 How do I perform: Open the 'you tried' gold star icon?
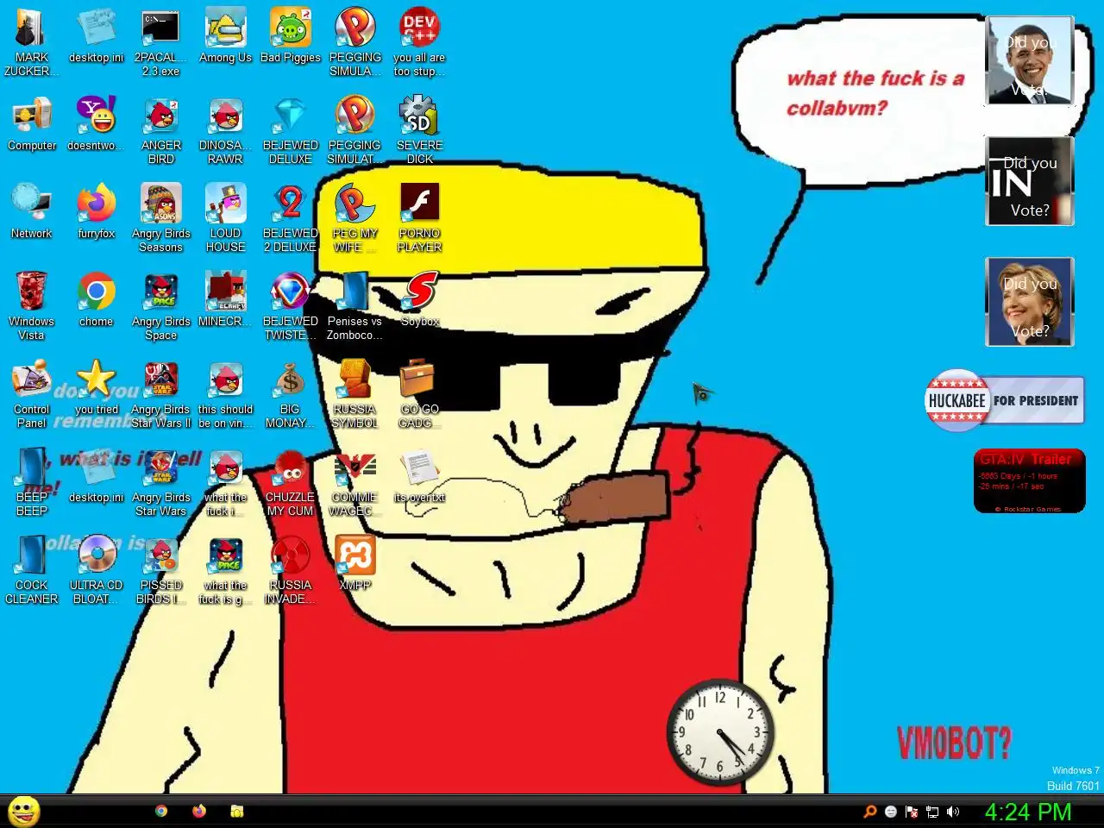pos(97,388)
